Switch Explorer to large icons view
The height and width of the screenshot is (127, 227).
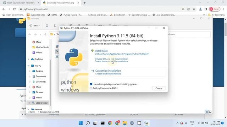point(210,112)
